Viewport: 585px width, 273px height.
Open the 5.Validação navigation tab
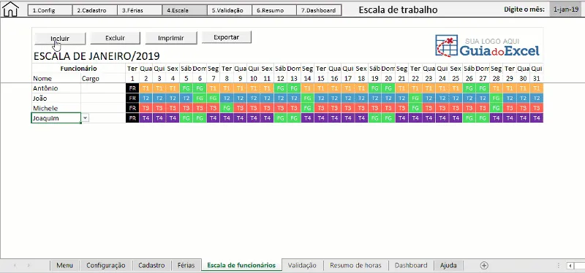[x=230, y=10]
